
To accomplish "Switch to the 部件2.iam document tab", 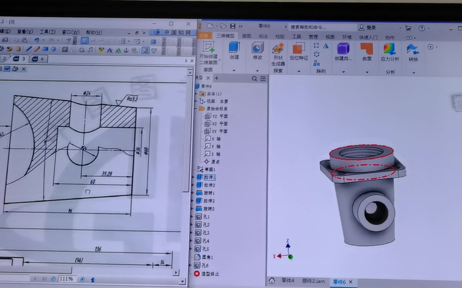I will pyautogui.click(x=313, y=281).
